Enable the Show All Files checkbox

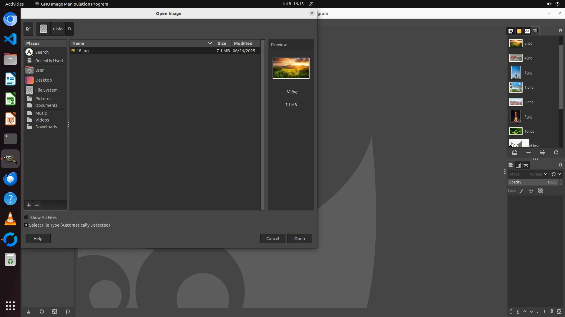(x=26, y=217)
